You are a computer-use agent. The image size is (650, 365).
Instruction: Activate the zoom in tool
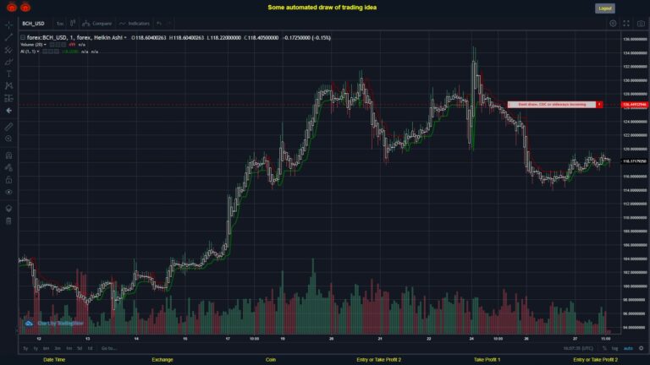(8, 139)
